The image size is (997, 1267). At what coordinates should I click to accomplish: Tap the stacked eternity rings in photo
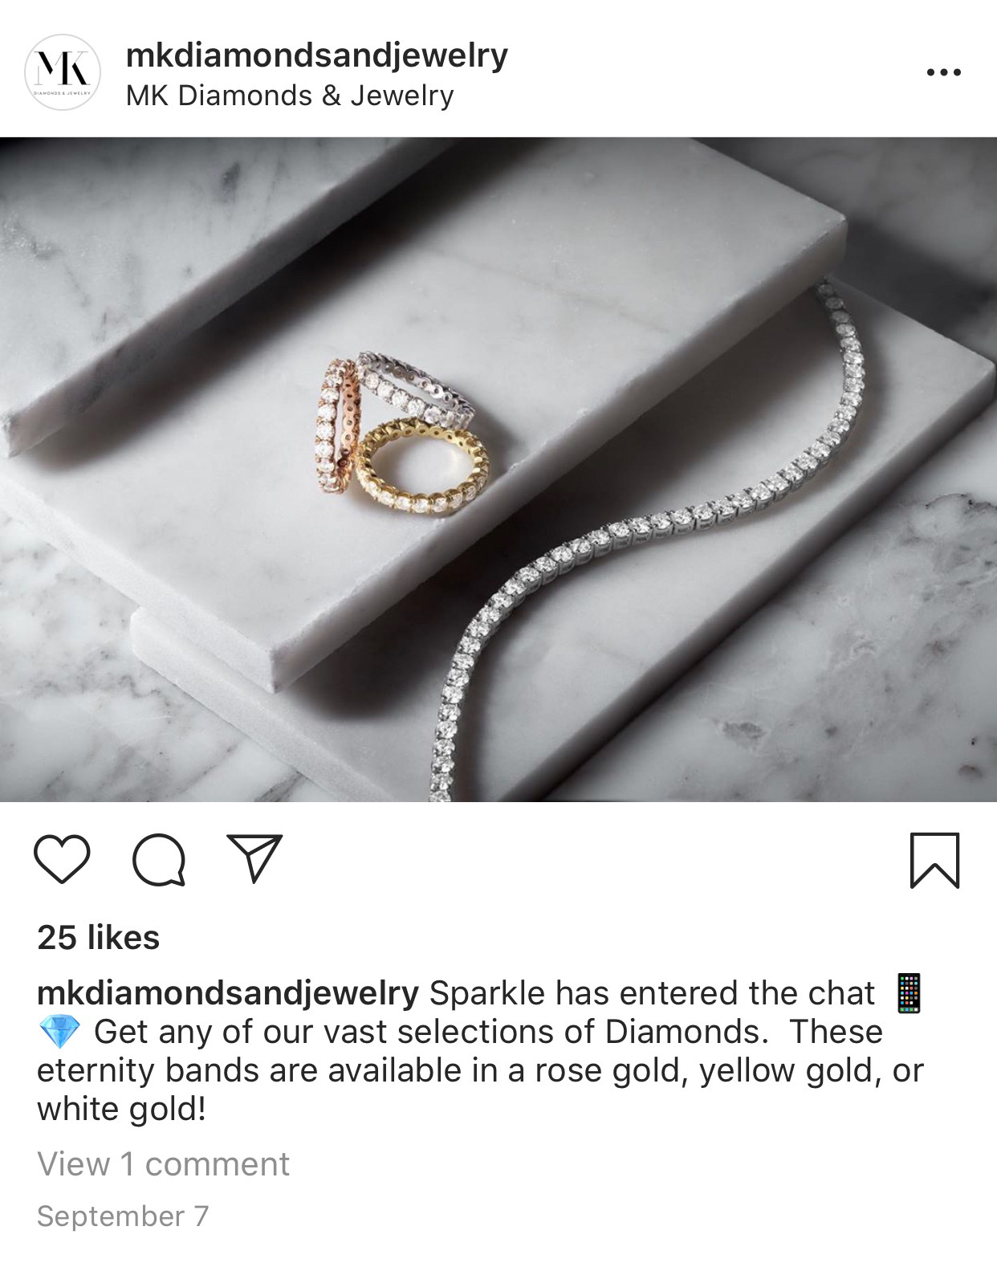click(x=401, y=434)
